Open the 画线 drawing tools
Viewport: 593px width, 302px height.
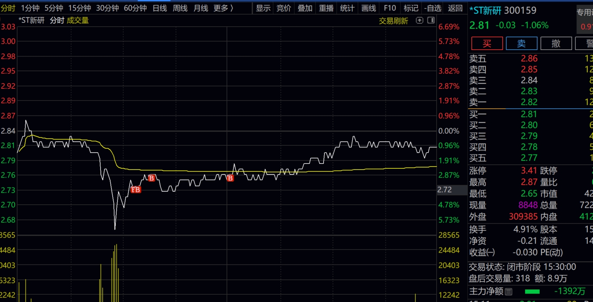tap(368, 8)
